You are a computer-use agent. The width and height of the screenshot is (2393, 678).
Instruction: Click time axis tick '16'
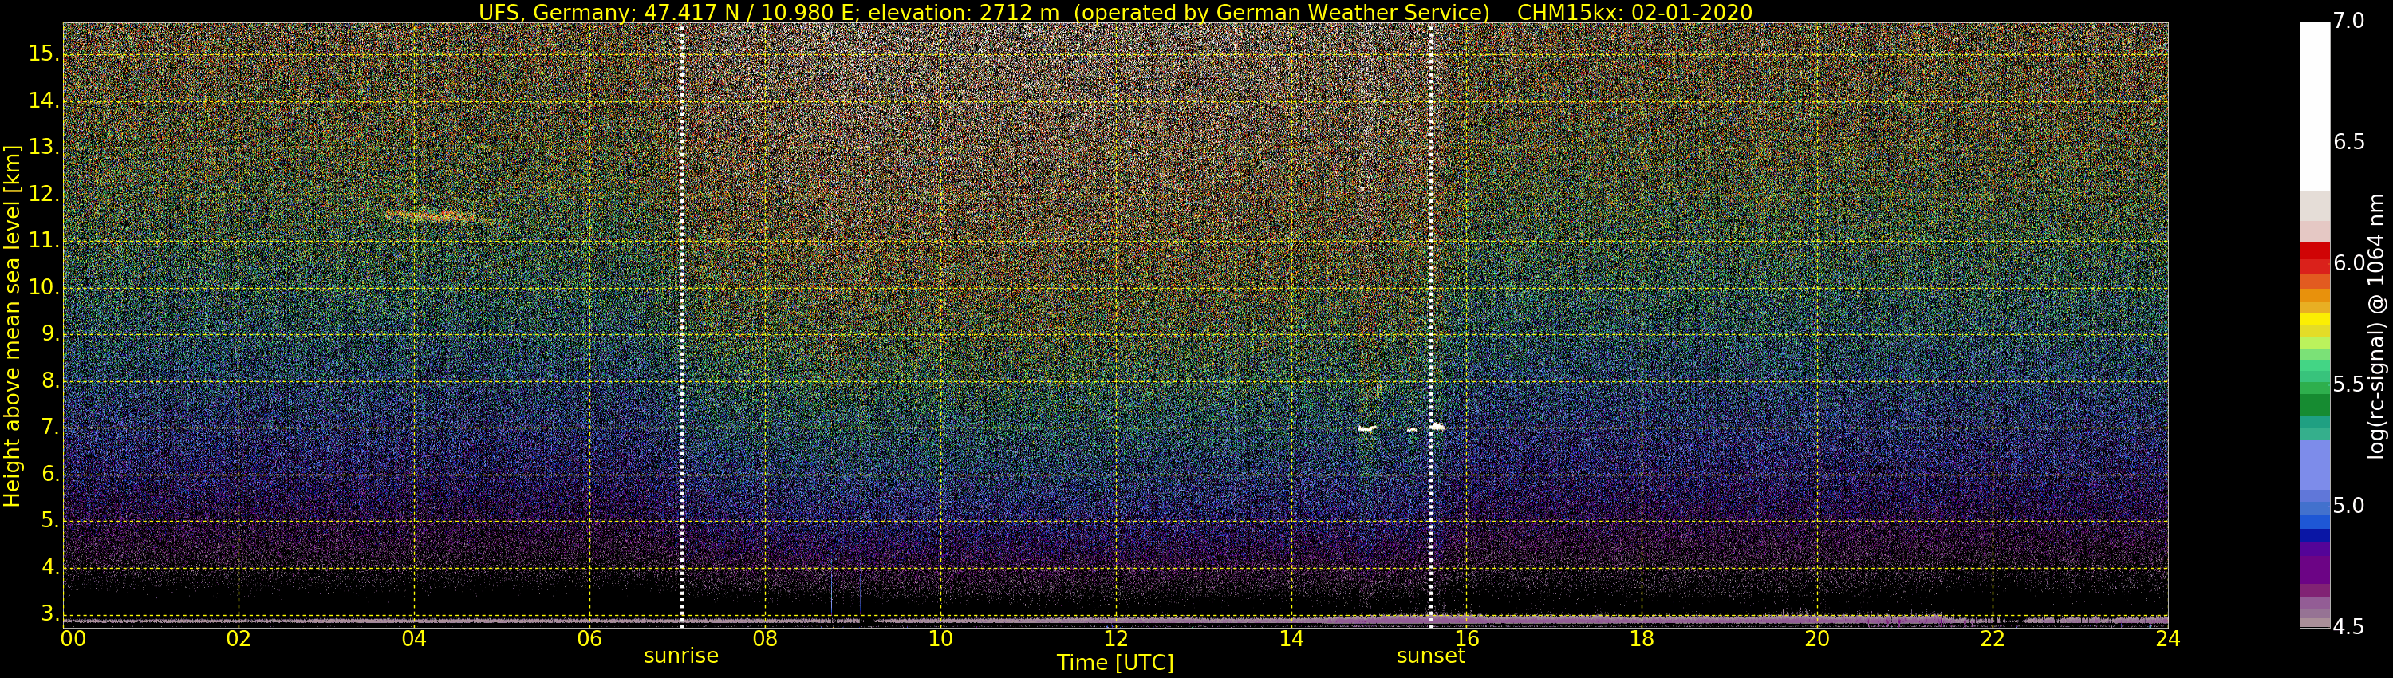tap(1467, 639)
